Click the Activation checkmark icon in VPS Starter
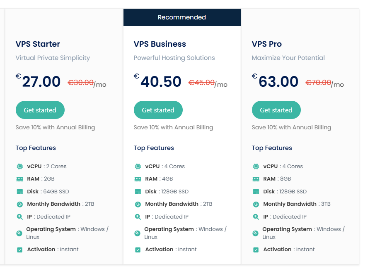This screenshot has width=375, height=269. click(x=19, y=250)
